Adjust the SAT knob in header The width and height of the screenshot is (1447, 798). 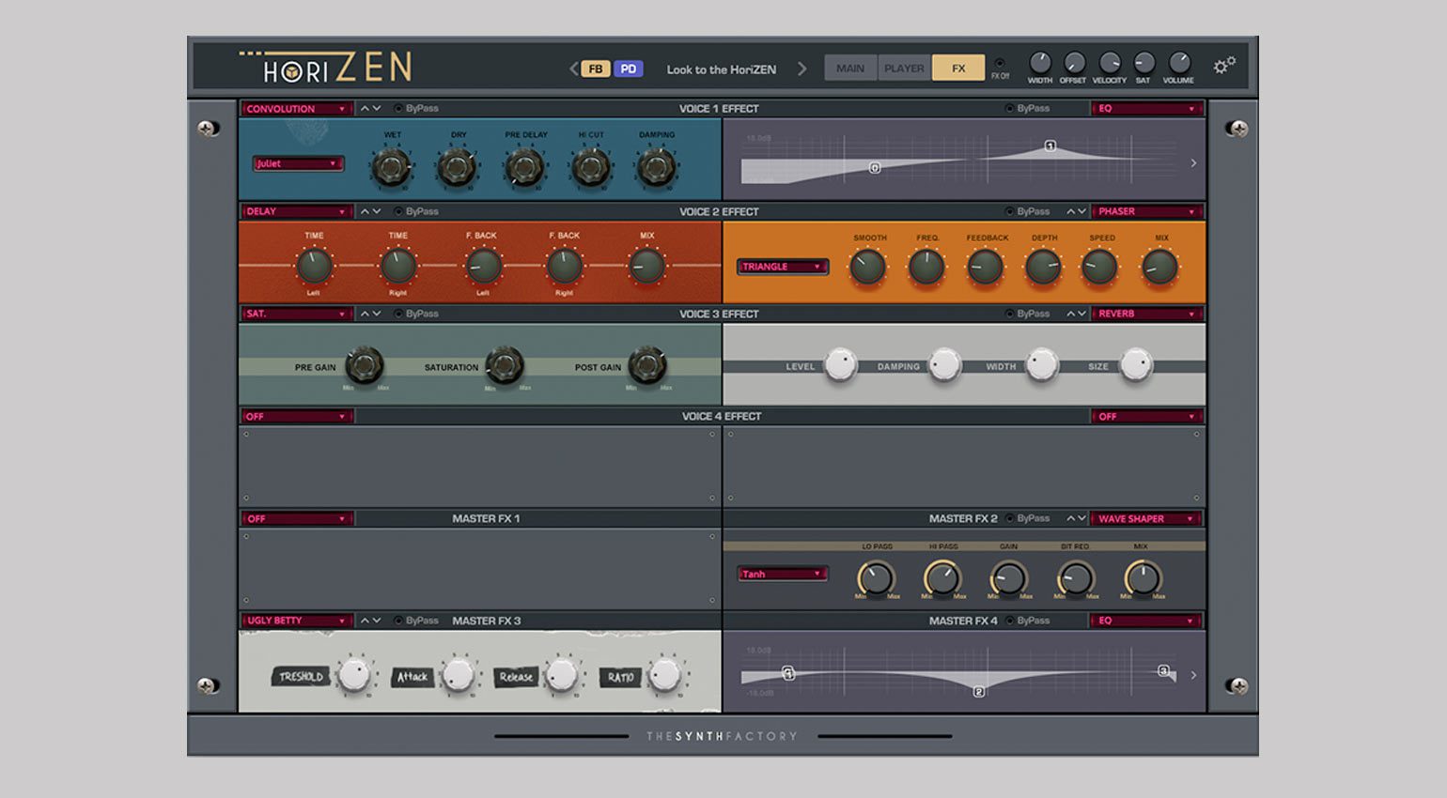coord(1144,62)
